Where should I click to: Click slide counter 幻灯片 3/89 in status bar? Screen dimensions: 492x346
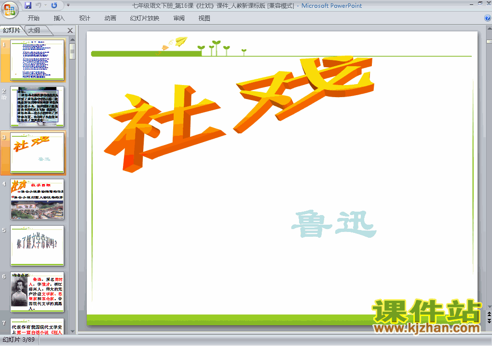click(18, 340)
